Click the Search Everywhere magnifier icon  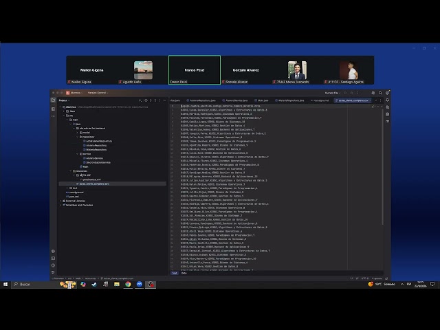click(380, 93)
